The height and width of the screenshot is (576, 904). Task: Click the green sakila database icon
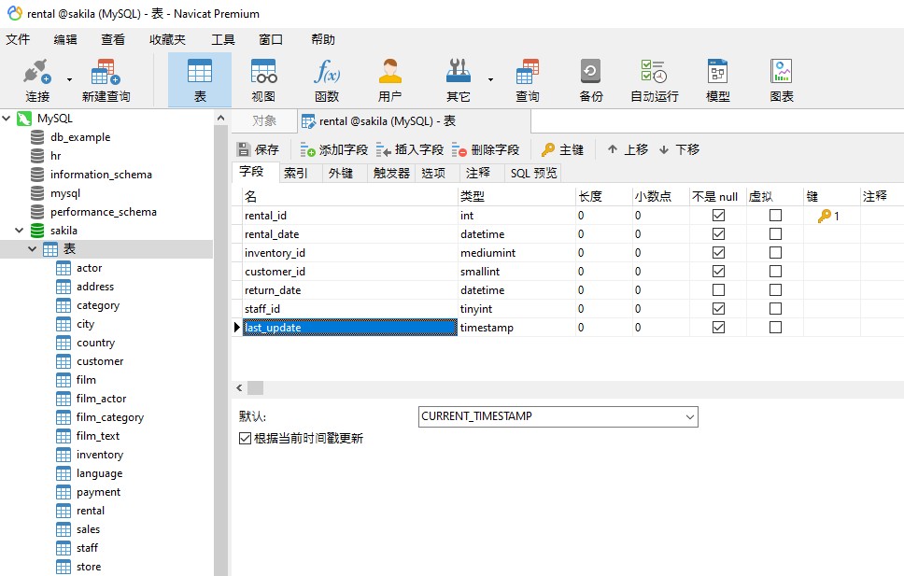pyautogui.click(x=37, y=230)
